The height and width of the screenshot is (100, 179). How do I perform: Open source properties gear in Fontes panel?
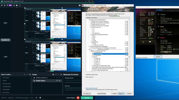point(61,74)
